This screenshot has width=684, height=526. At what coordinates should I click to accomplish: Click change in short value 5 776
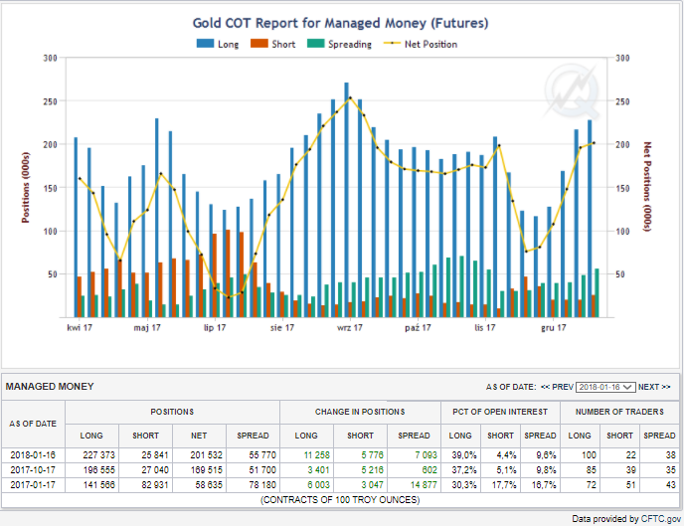[372, 455]
